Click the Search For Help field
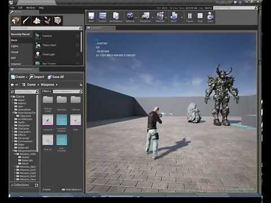271x203 pixels. click(x=235, y=8)
